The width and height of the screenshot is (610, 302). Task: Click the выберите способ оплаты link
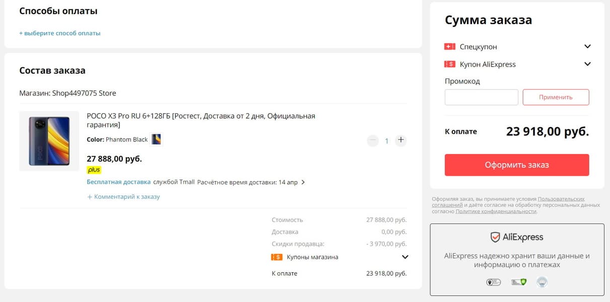(x=60, y=33)
